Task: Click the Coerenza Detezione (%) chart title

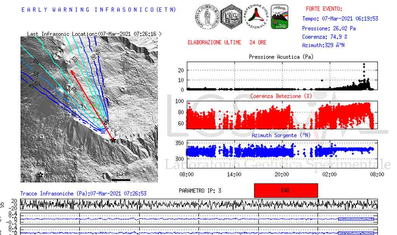Action: tap(281, 96)
